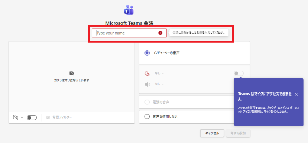Click the camera-off icon beside the video toggle
The height and width of the screenshot is (143, 308).
(x=16, y=117)
